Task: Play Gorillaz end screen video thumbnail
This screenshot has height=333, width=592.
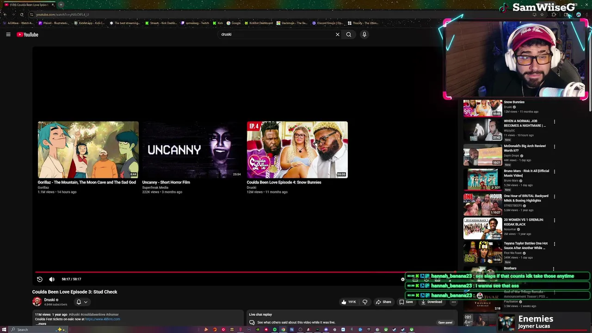Action: (x=88, y=150)
